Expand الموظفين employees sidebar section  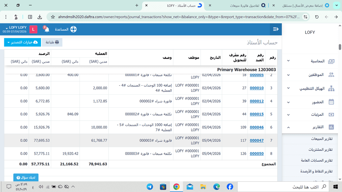pos(311,75)
